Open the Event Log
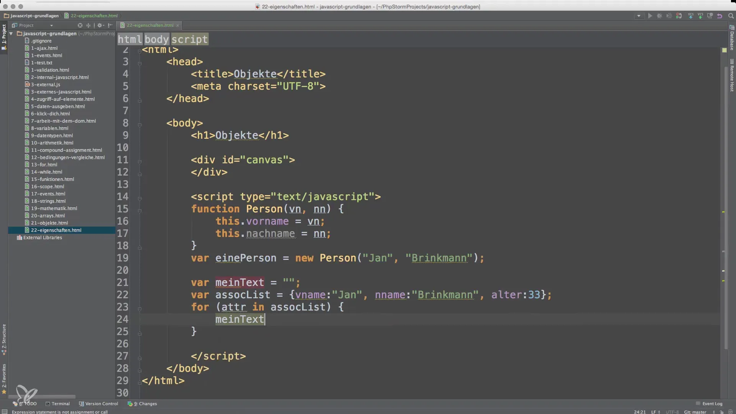This screenshot has width=736, height=414. click(709, 404)
